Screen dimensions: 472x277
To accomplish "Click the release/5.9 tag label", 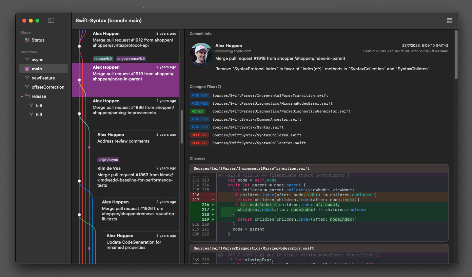I will (103, 59).
